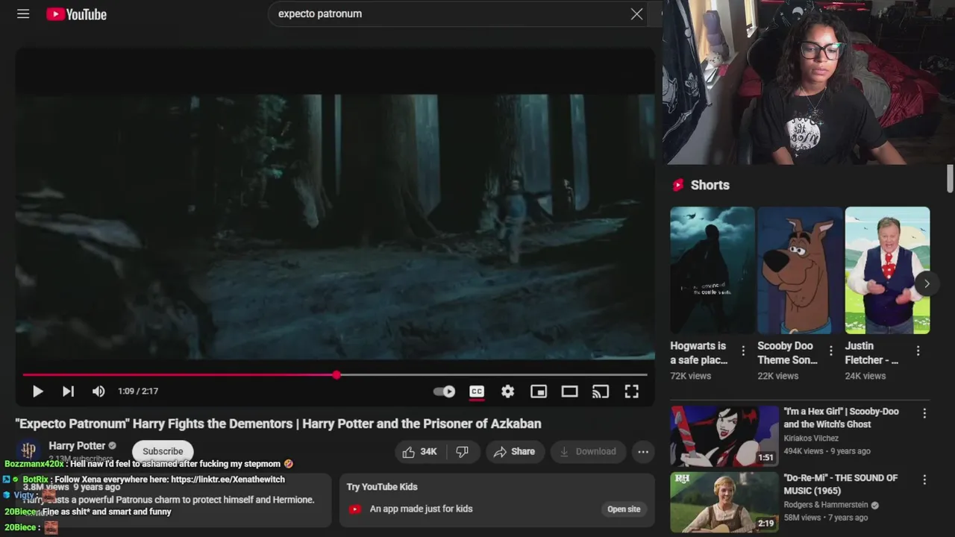The image size is (955, 537).
Task: Click the 1:09 / 2:17 time display
Action: tap(138, 391)
